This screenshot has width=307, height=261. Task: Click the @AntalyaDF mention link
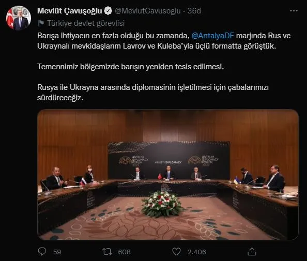coord(213,36)
